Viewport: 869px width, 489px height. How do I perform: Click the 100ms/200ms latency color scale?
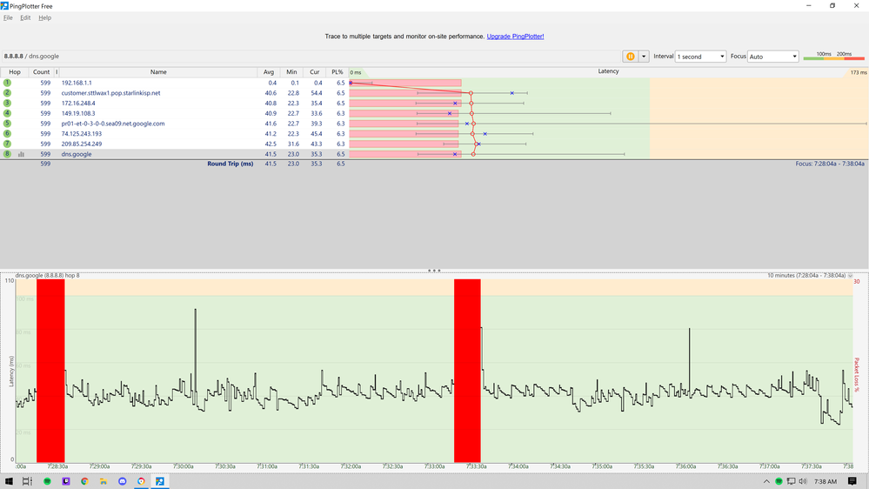click(x=827, y=57)
